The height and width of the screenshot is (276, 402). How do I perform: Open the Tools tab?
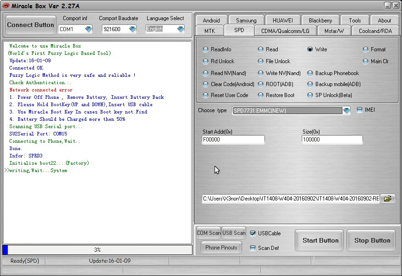[x=355, y=20]
